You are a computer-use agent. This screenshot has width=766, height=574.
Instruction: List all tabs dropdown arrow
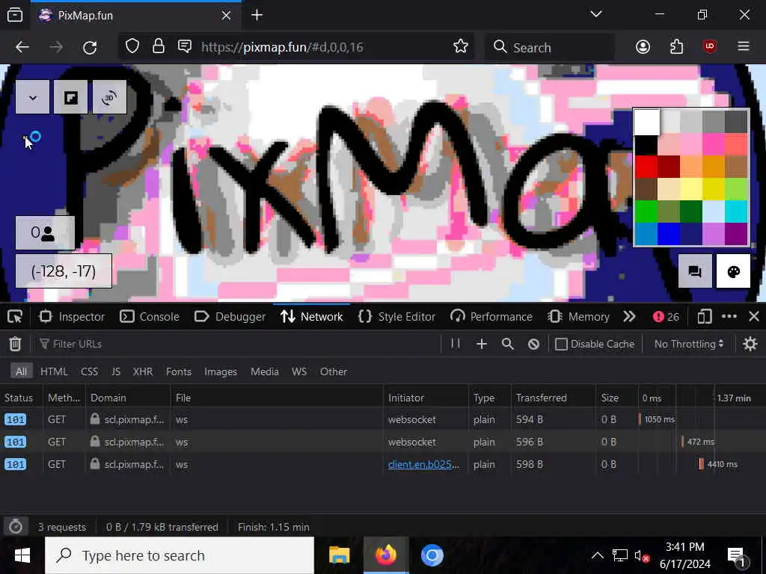[x=596, y=15]
